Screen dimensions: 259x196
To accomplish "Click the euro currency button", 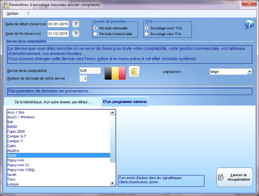I will coord(134,72).
